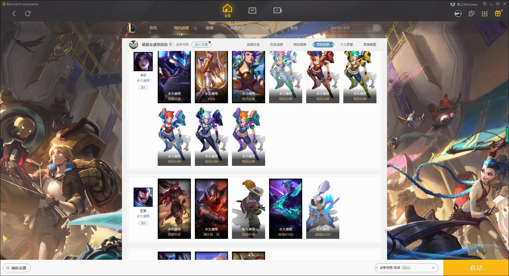Click 永久使用 under 亚索
Screen dimensions: 509x276
[143, 216]
